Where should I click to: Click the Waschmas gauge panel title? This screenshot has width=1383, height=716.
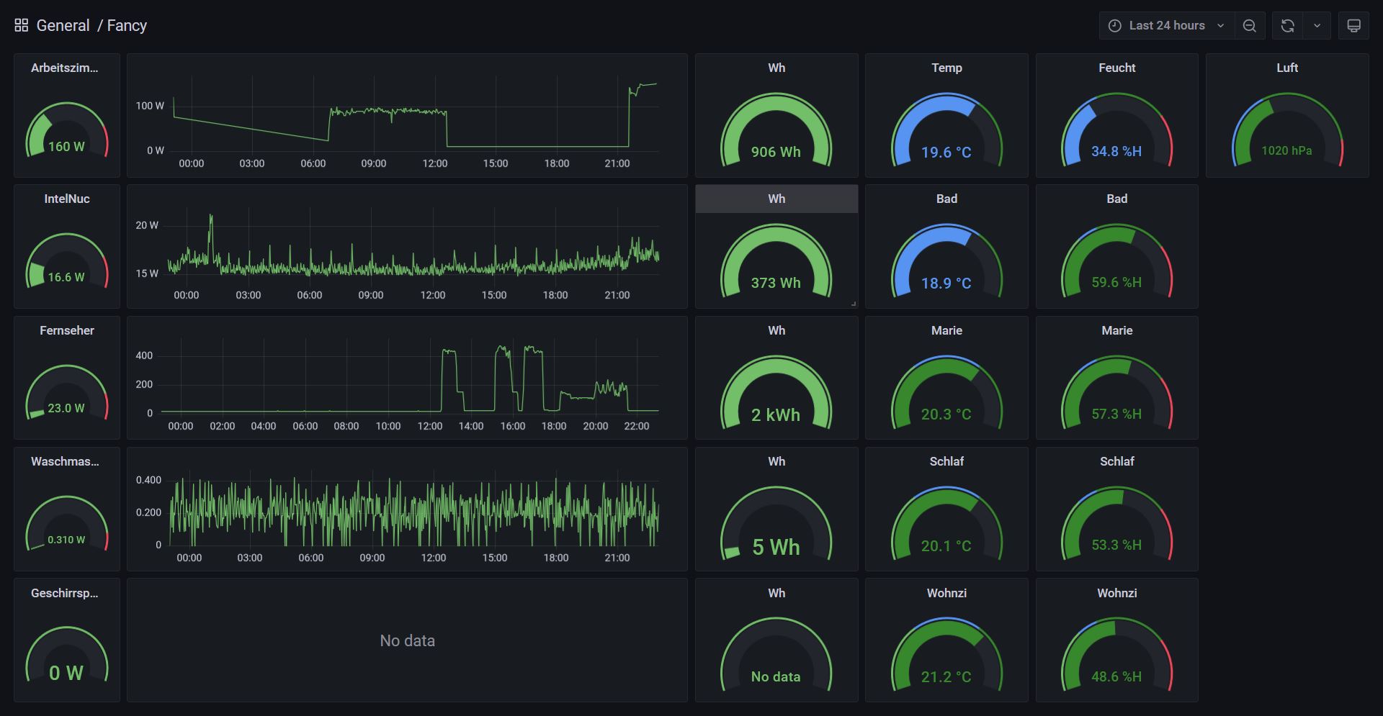pyautogui.click(x=66, y=462)
